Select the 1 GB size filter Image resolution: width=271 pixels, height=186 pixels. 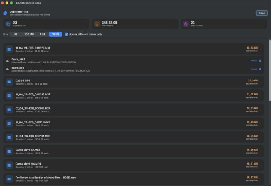42,34
